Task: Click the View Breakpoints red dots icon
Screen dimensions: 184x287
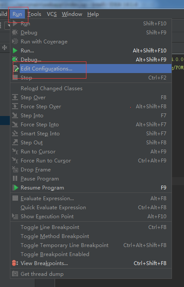Action: [15, 263]
